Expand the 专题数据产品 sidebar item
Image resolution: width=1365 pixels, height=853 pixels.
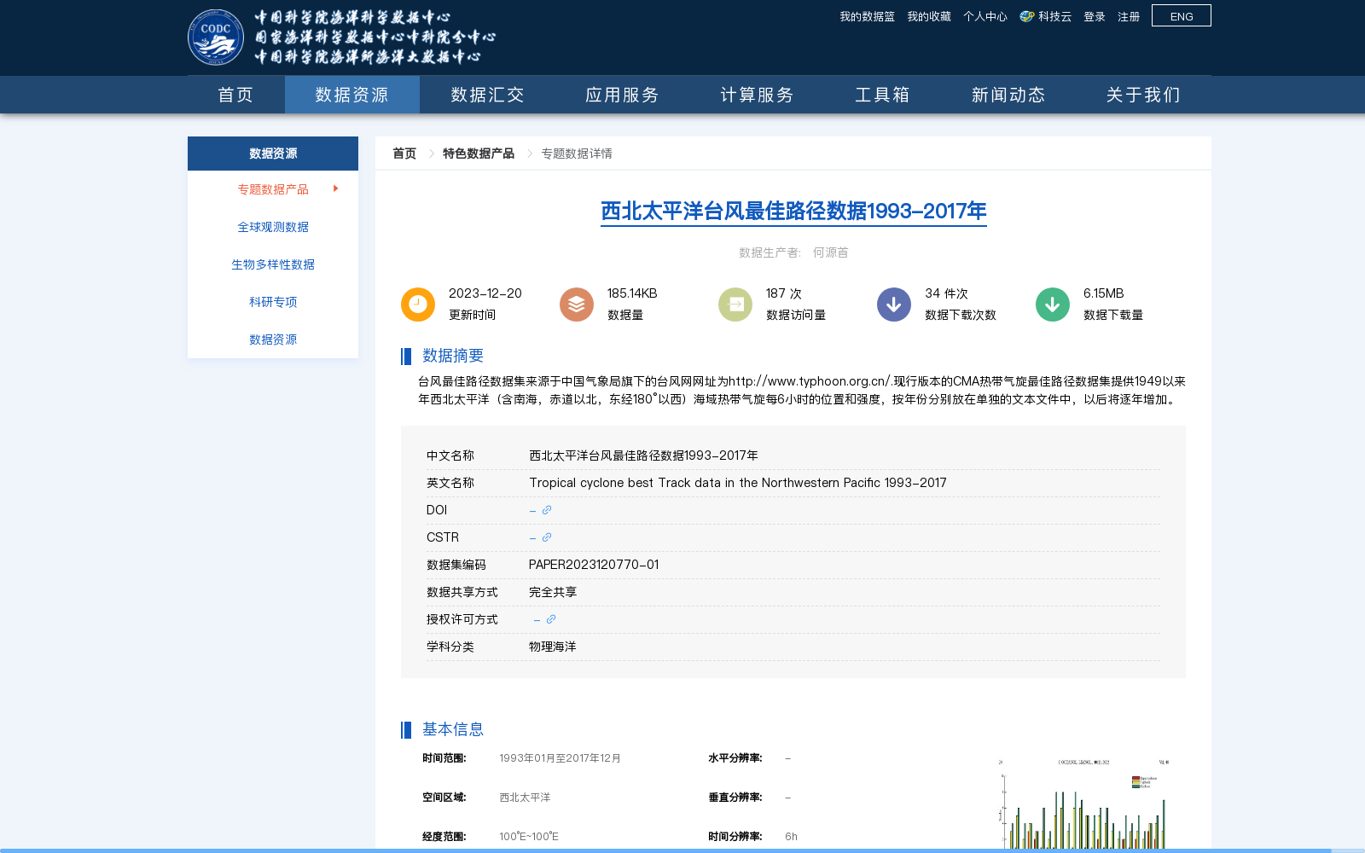click(x=273, y=189)
